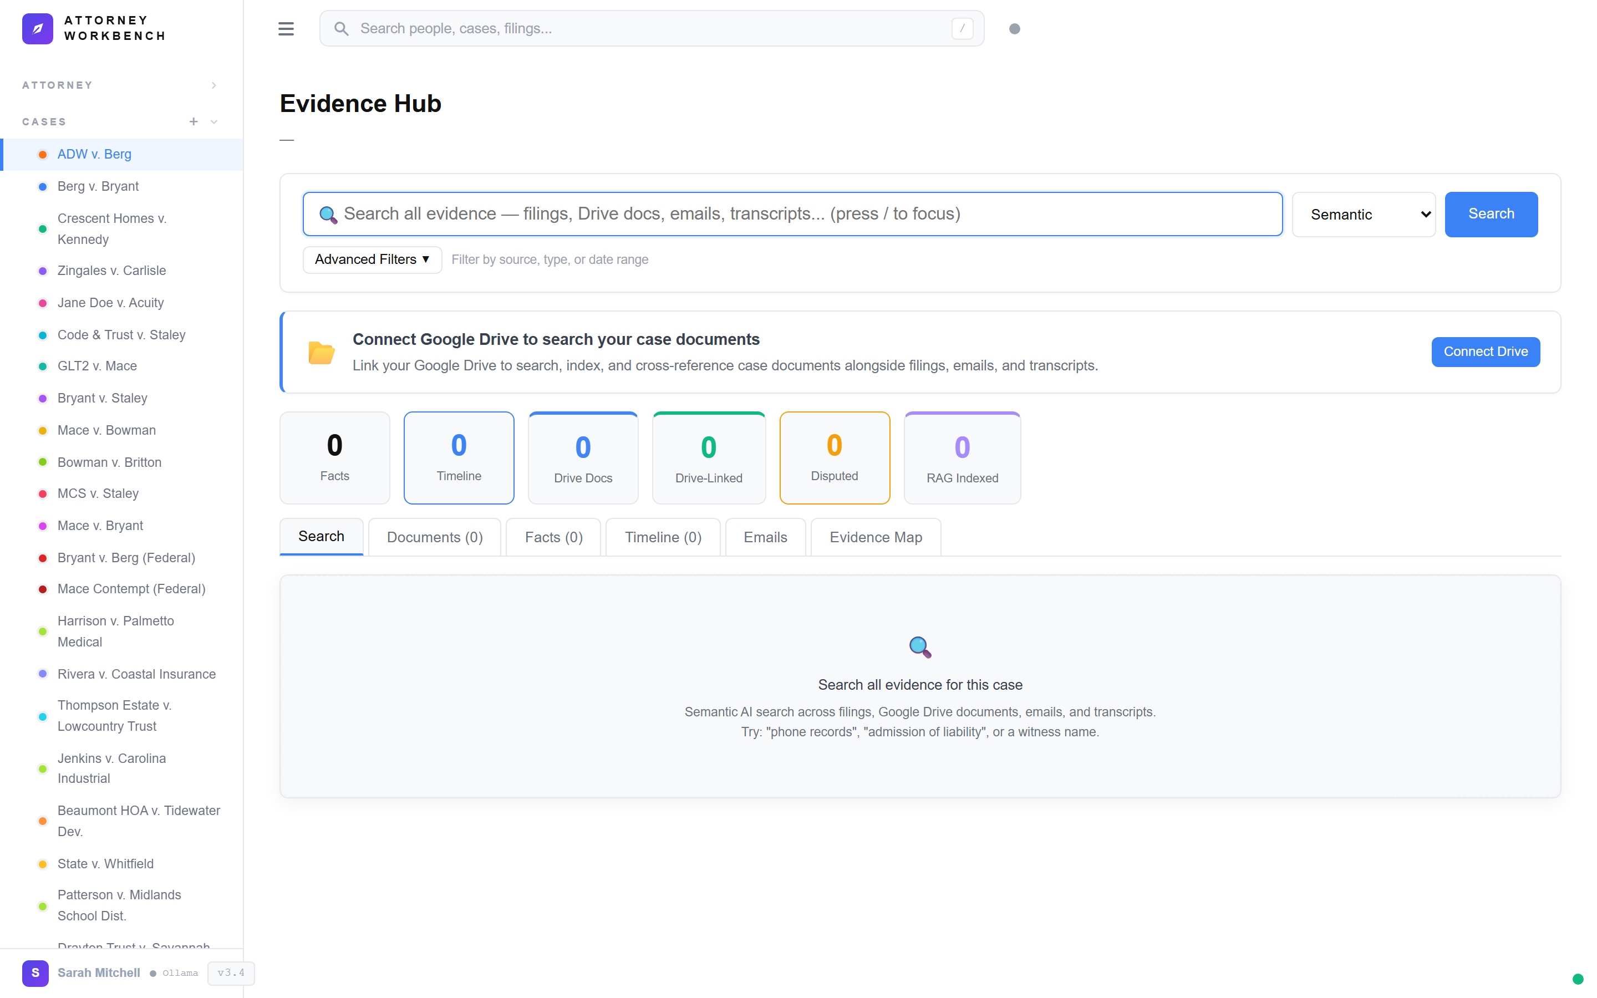
Task: Click the large search illustration icon in the results area
Action: click(x=919, y=648)
